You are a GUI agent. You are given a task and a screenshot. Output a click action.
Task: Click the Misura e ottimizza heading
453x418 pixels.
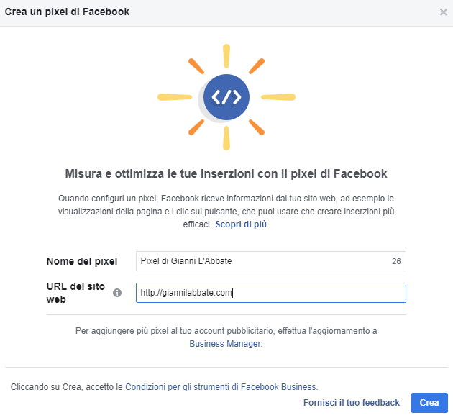[226, 173]
